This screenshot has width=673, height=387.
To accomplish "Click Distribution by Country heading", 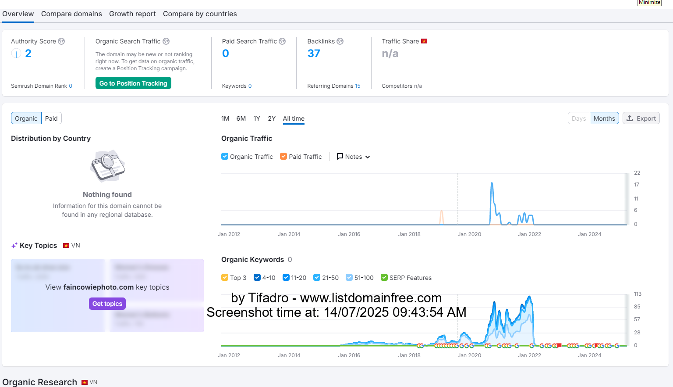I will (x=51, y=138).
